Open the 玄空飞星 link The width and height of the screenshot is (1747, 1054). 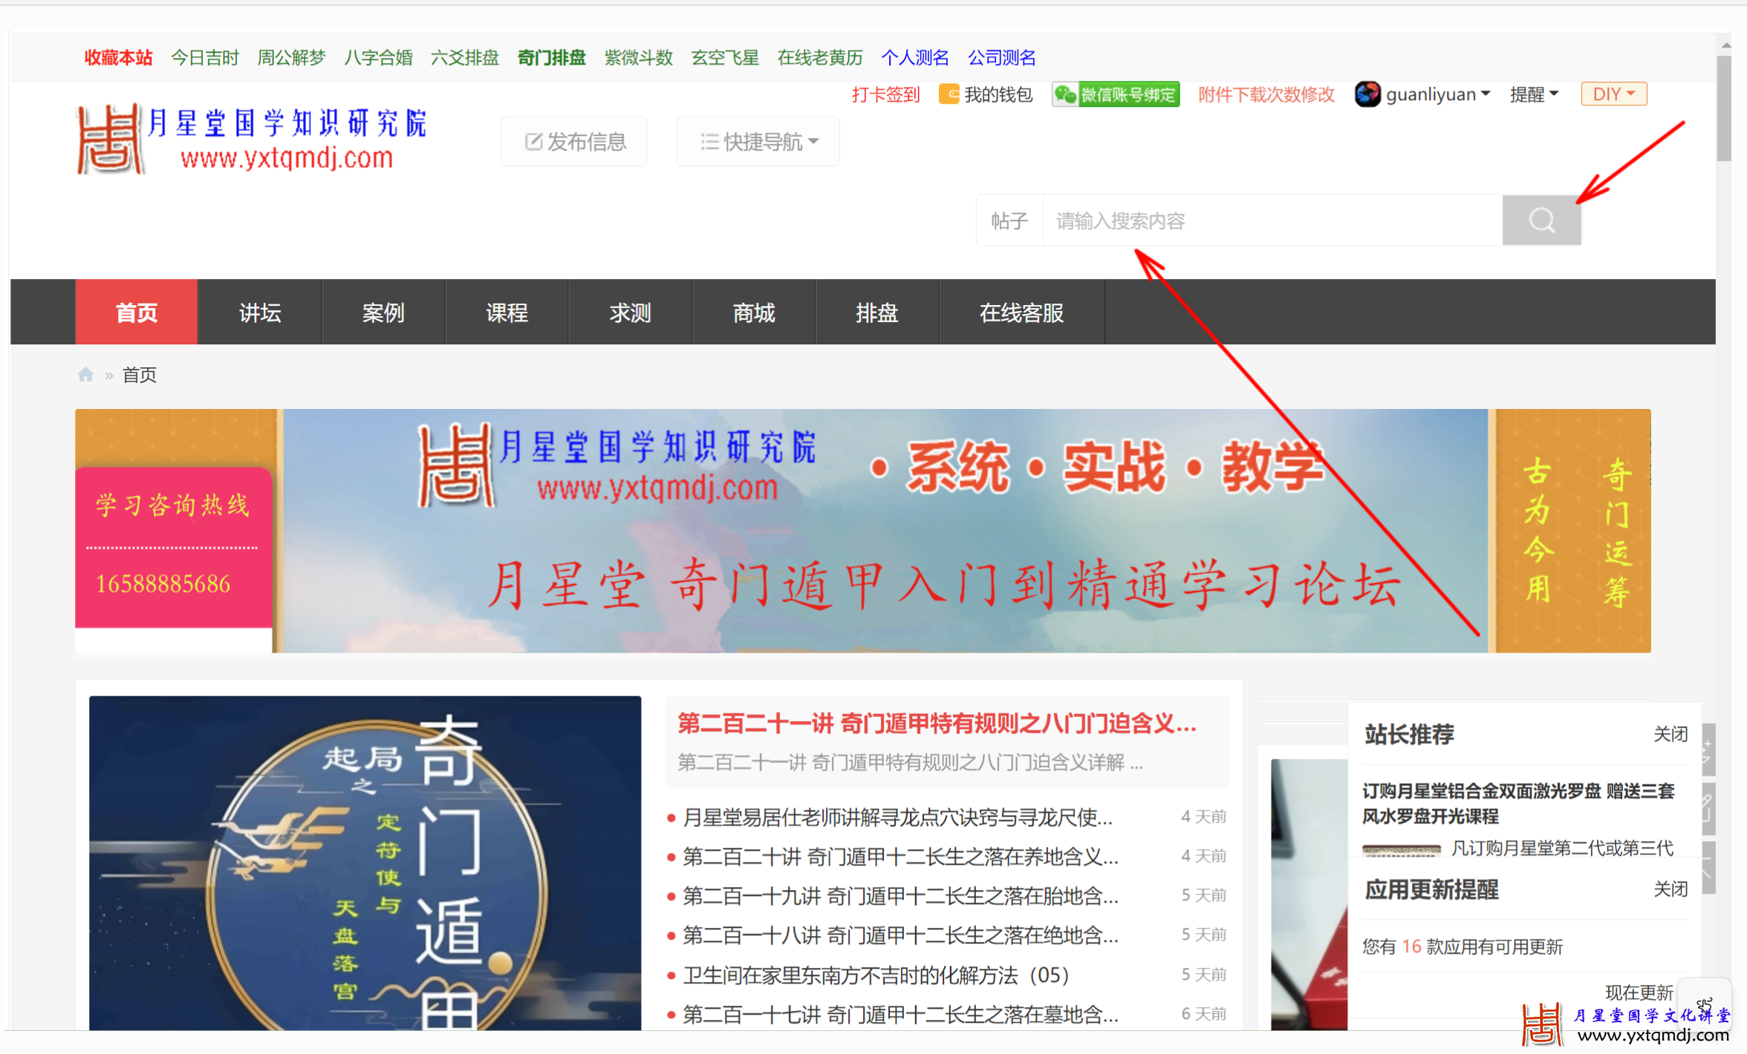725,58
